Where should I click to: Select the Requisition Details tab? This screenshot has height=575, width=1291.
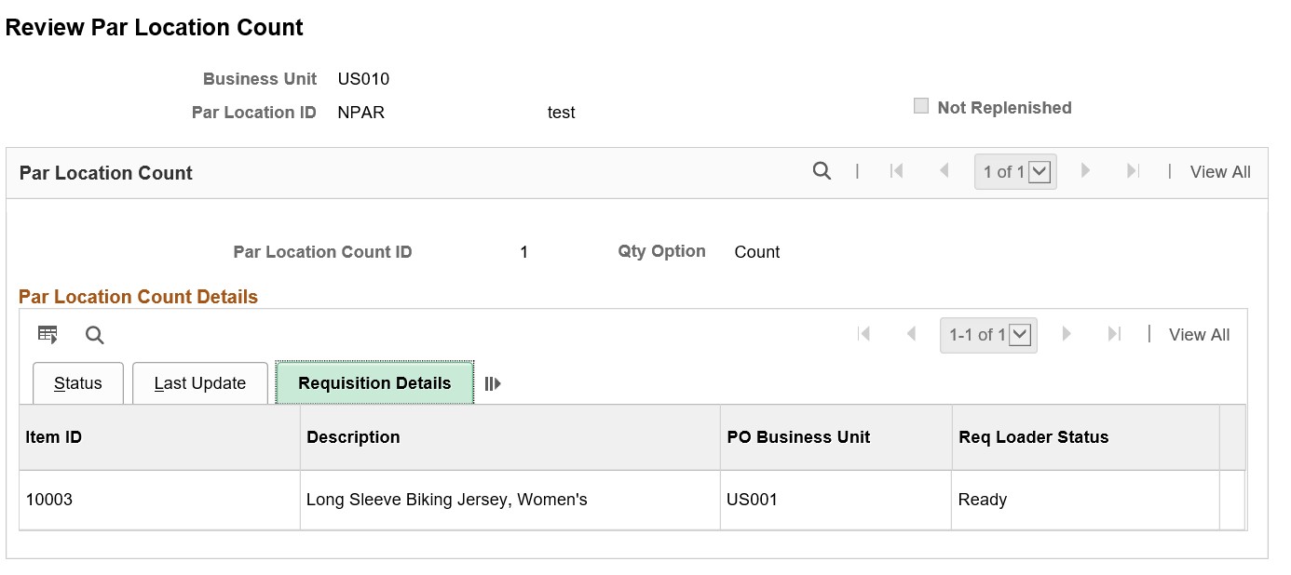point(374,383)
